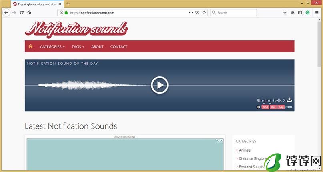Click the ad info icon
Viewport: 323px width, 172px height.
(217, 141)
